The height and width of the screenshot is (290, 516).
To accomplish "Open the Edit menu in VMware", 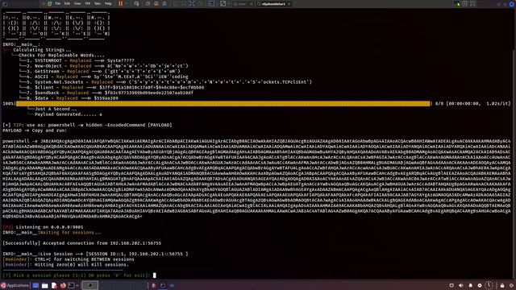I will coord(67,3).
